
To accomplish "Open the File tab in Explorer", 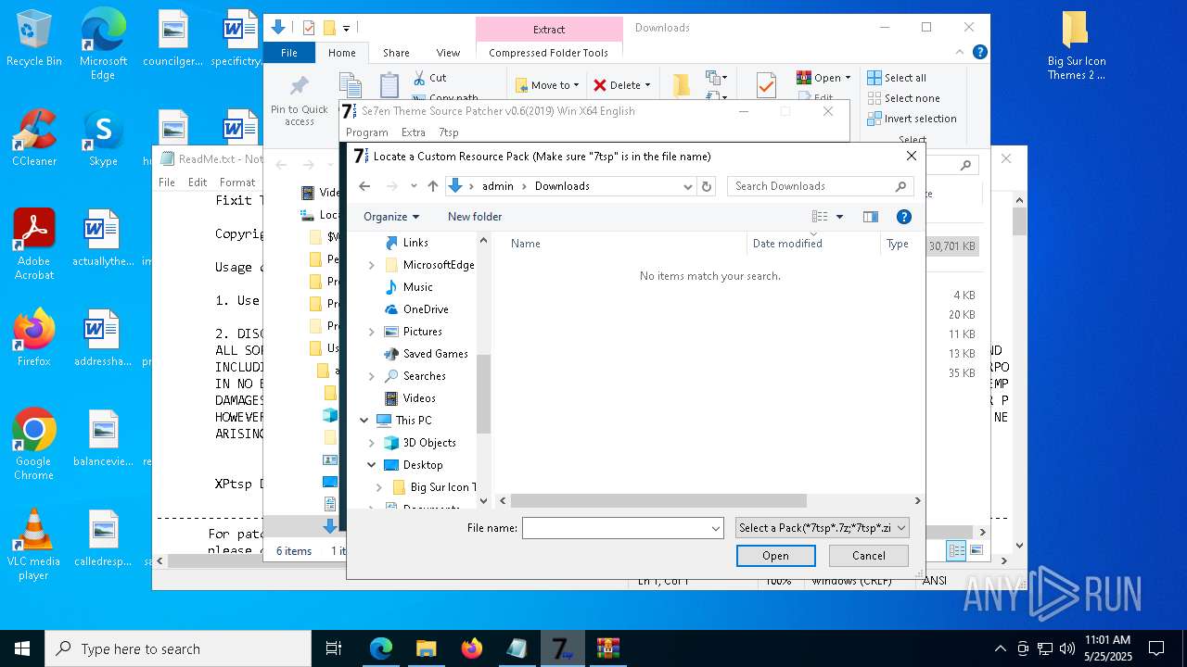I will point(289,53).
